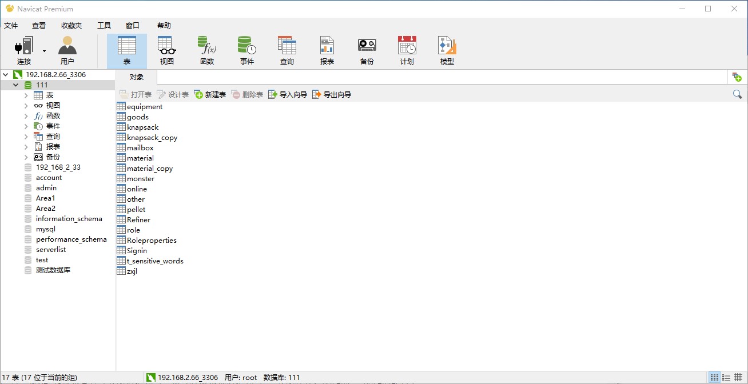Open the dropdown arrow beside 连接
The height and width of the screenshot is (384, 748).
coord(44,51)
